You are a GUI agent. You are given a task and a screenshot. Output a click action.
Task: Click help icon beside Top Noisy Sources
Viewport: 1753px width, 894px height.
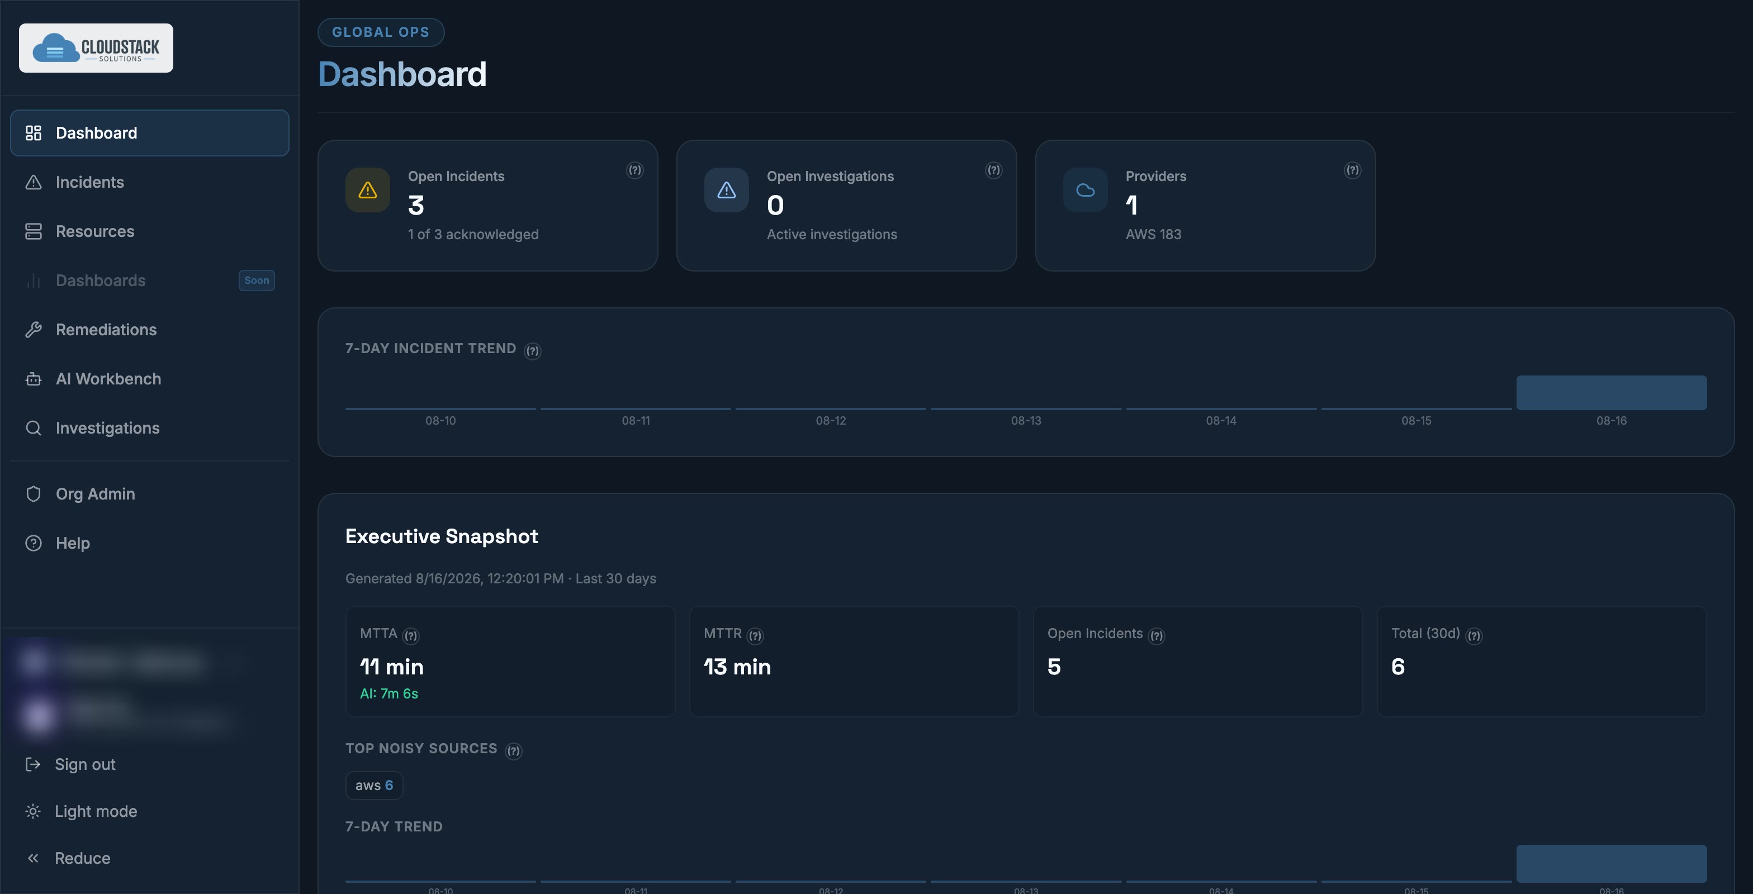pyautogui.click(x=514, y=751)
